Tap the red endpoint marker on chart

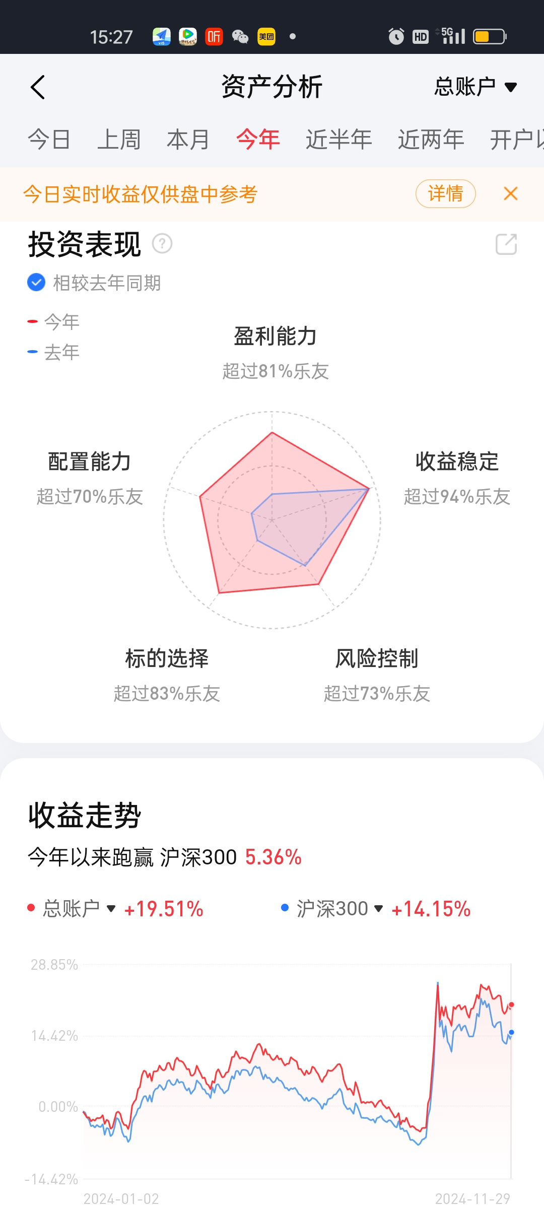coord(511,1005)
